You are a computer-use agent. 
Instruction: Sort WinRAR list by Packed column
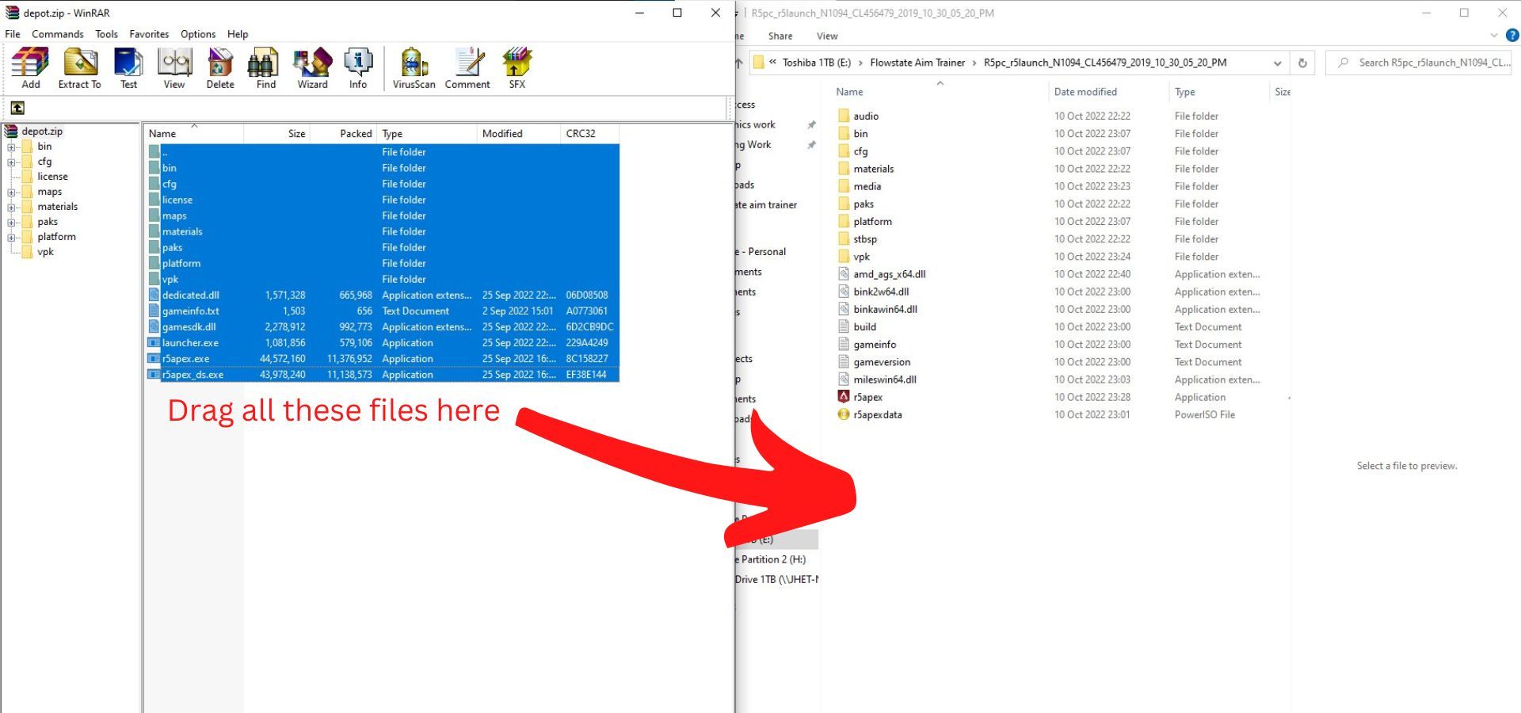(343, 133)
